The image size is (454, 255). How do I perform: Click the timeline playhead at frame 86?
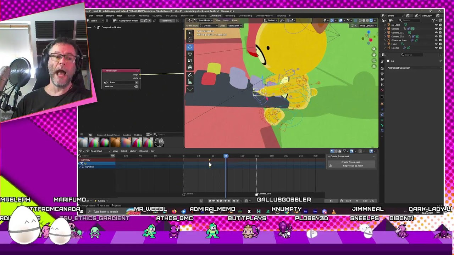[x=226, y=156]
